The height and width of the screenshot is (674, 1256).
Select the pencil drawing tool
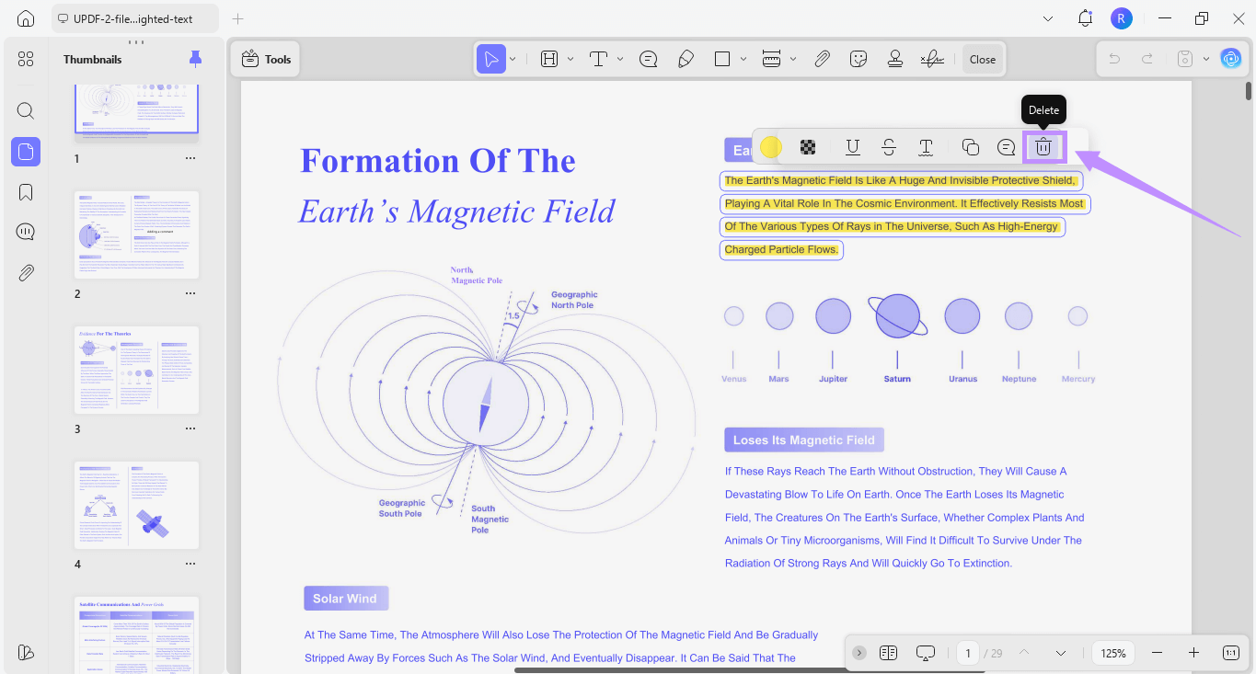tap(686, 59)
